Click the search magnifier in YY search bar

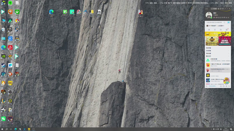coord(224,22)
